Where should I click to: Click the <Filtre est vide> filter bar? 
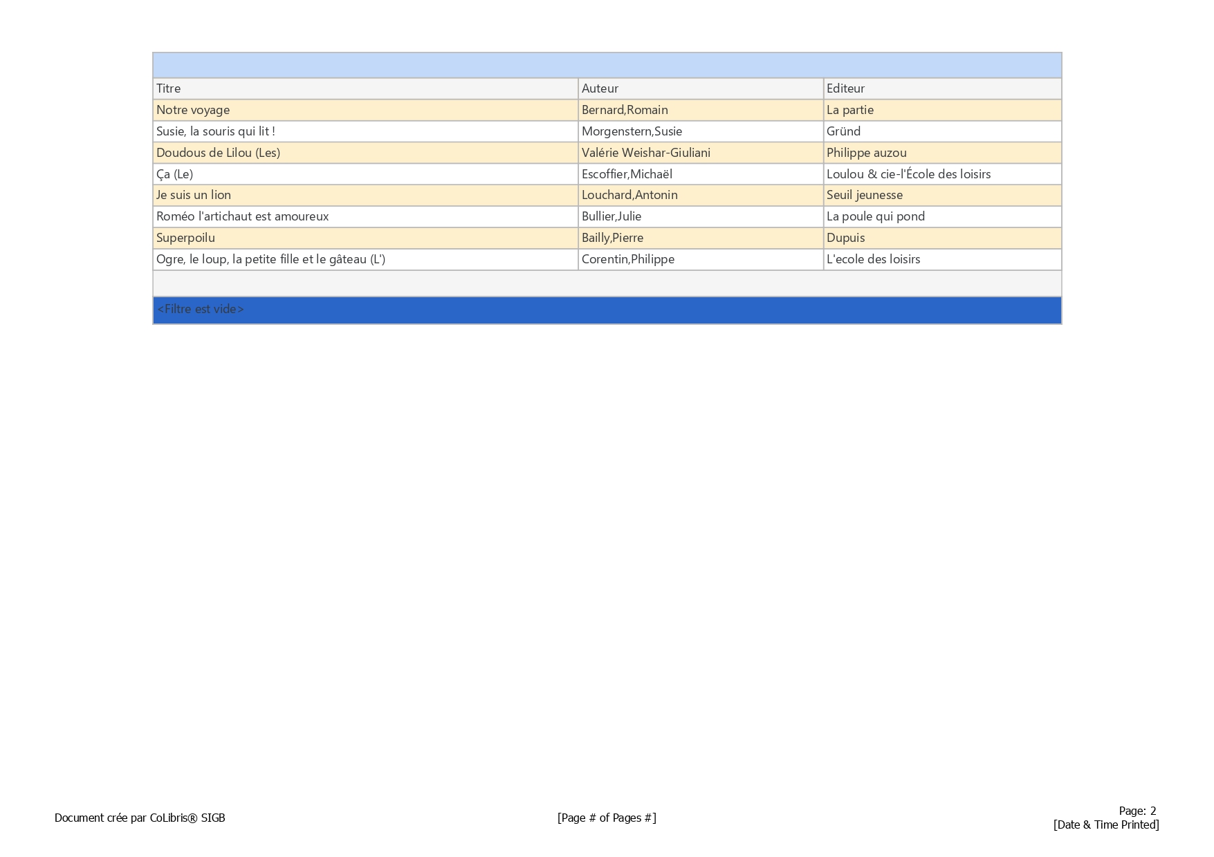(607, 310)
